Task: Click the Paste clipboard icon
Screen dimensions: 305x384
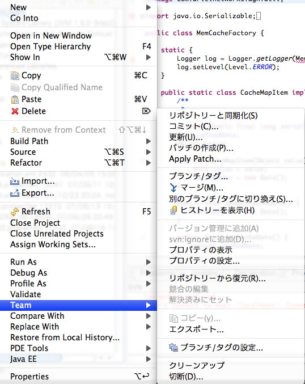Action: (15, 99)
